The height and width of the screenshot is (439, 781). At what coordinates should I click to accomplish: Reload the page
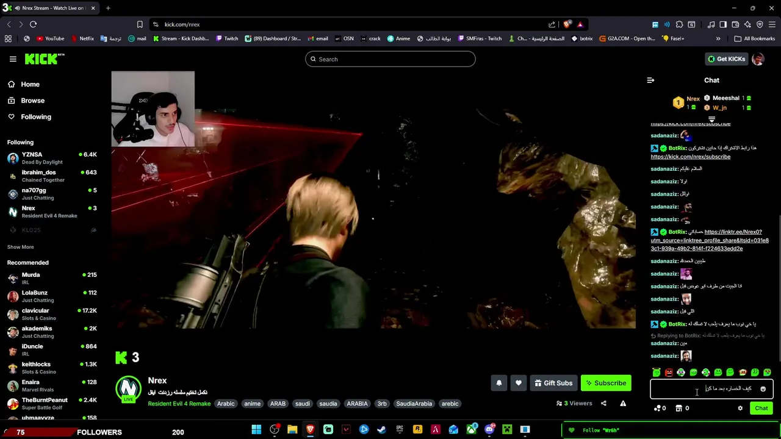point(33,24)
